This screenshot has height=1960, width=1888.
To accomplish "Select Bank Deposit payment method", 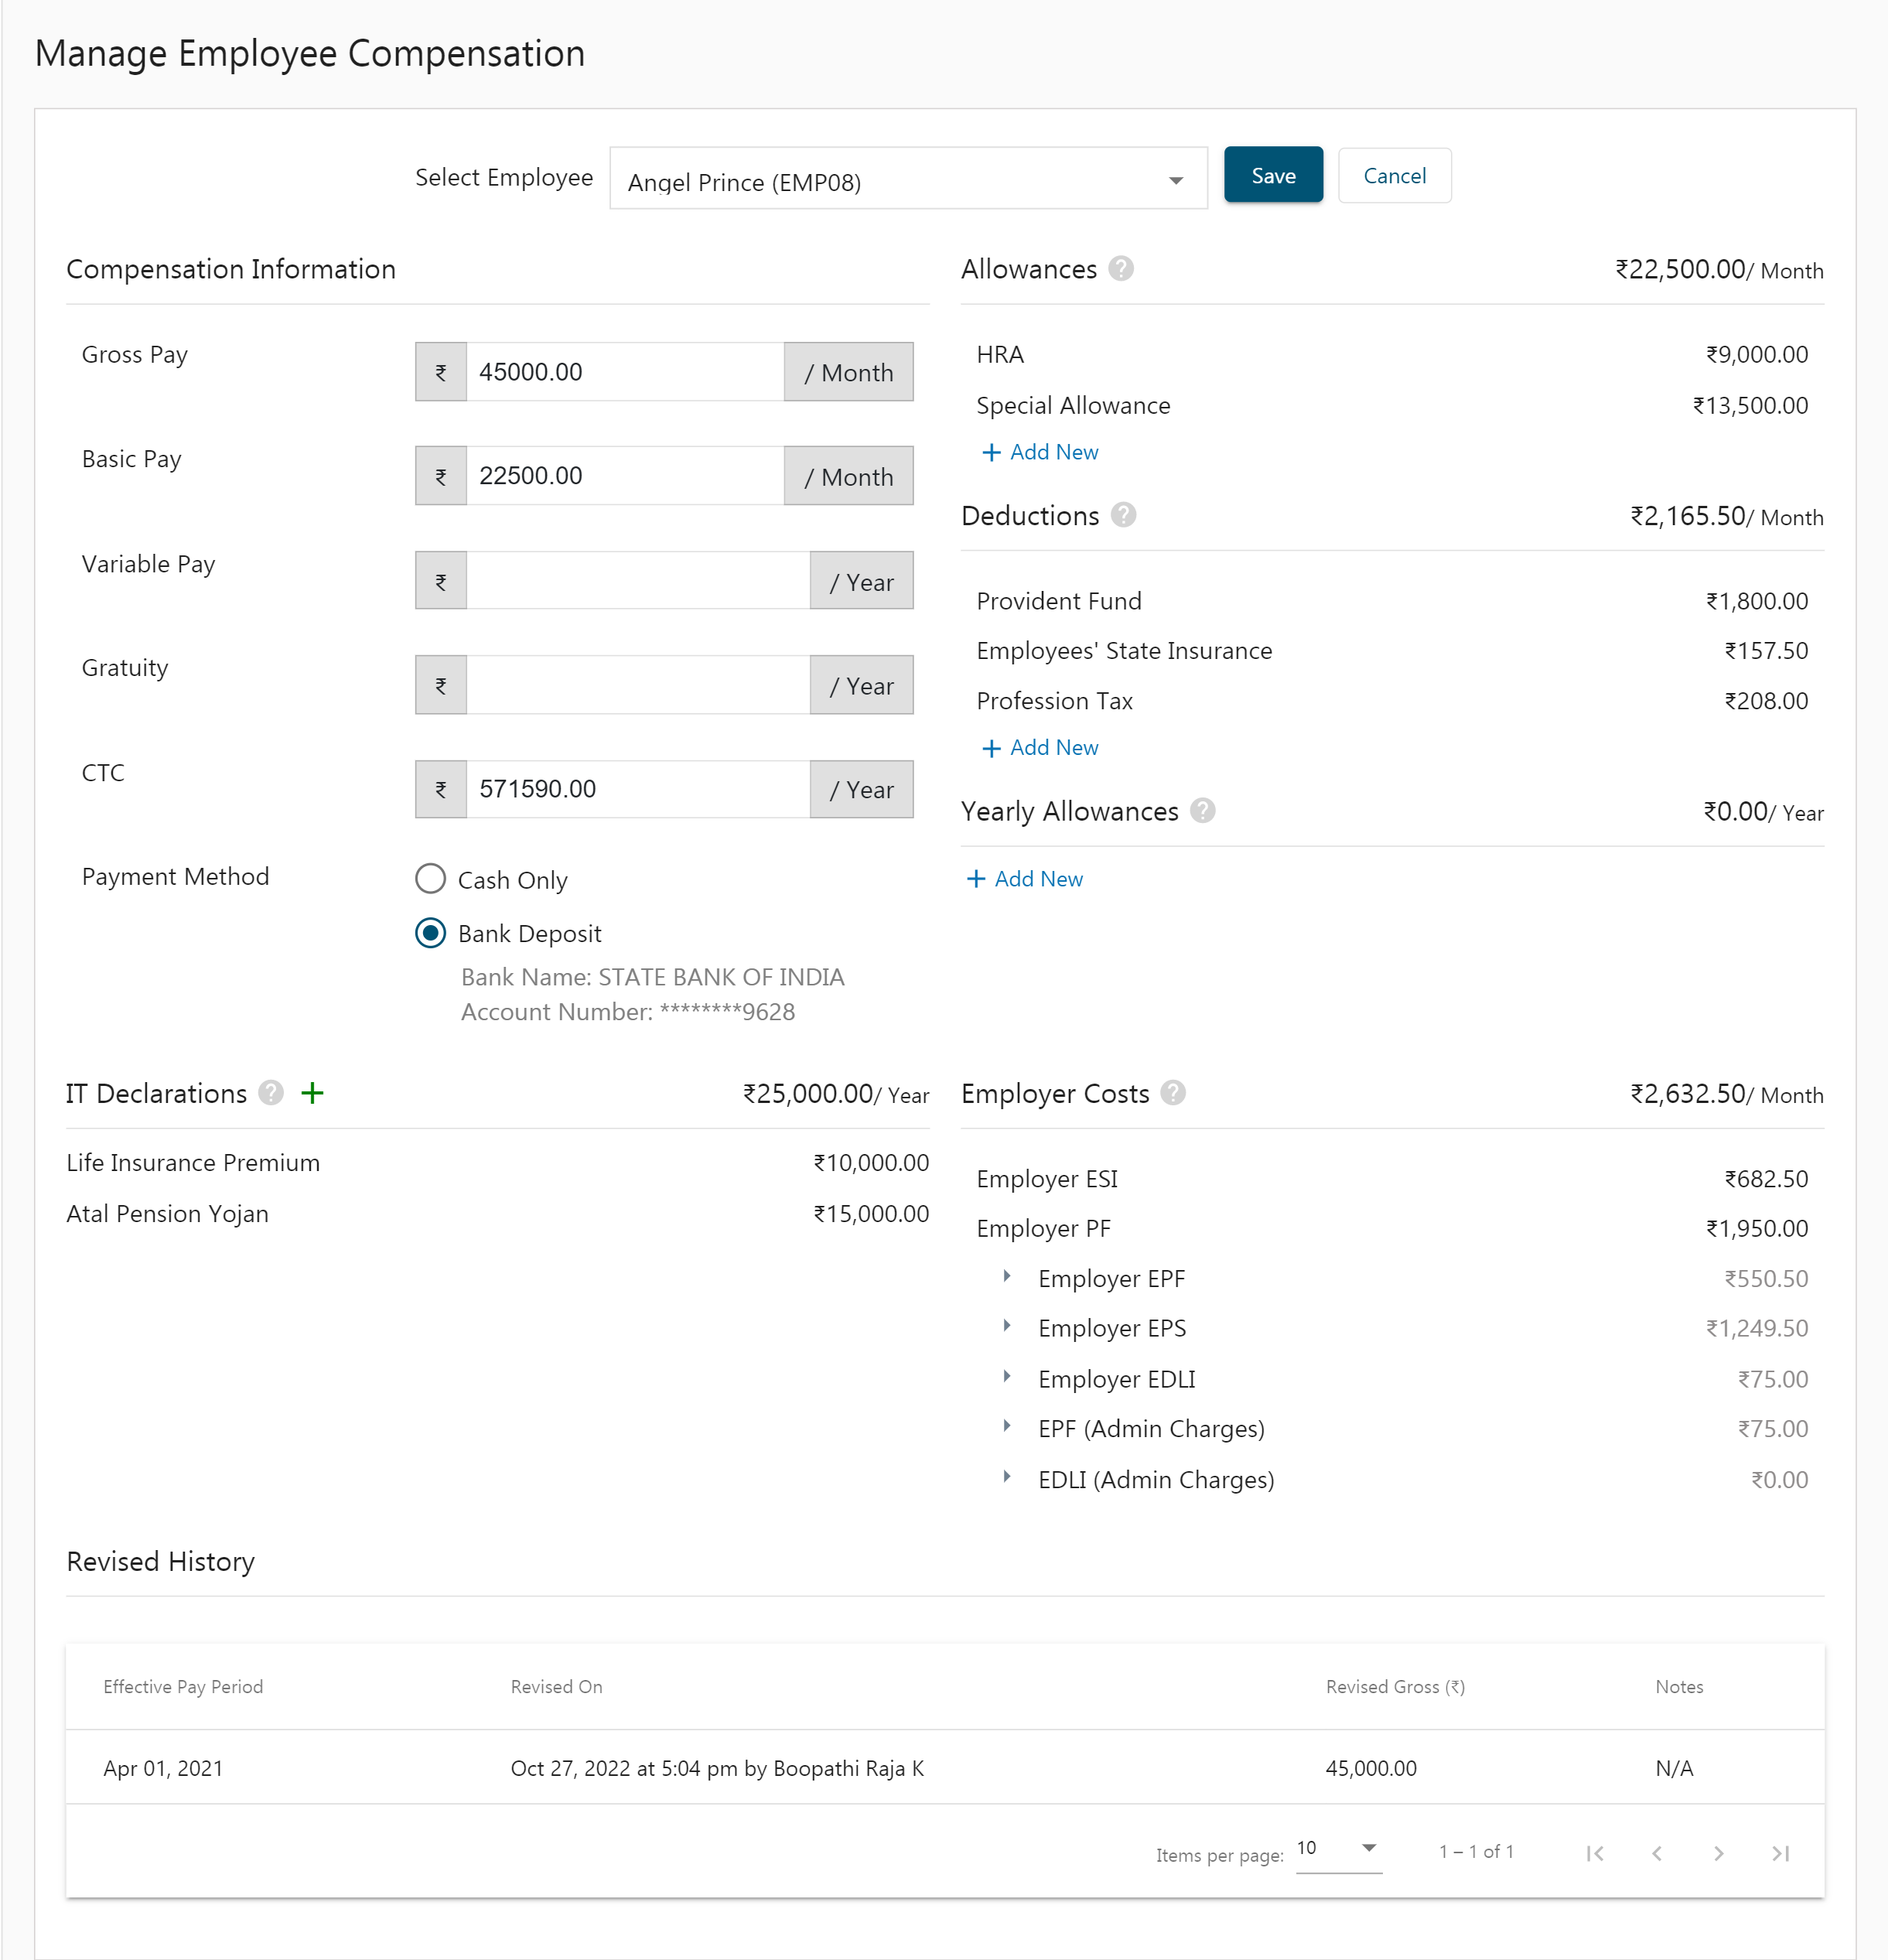I will pyautogui.click(x=430, y=933).
